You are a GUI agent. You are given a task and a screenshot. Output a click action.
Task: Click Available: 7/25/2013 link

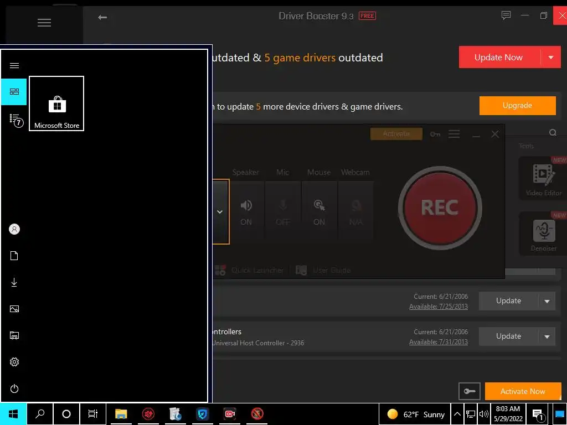439,307
